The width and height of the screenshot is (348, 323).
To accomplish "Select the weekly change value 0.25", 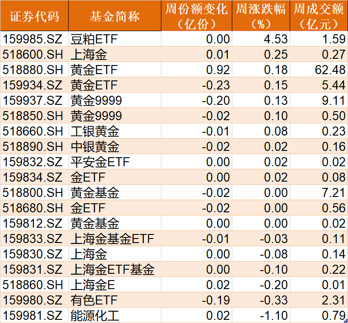I will [x=276, y=54].
